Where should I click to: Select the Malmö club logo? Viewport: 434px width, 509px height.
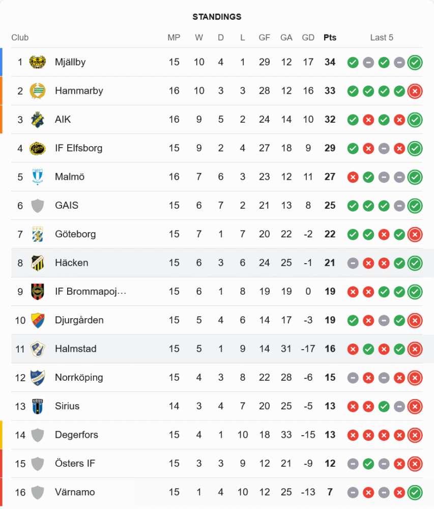[37, 177]
